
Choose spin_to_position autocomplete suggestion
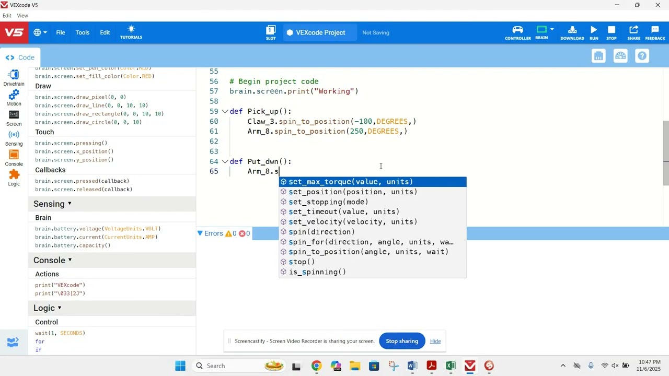tap(373, 252)
